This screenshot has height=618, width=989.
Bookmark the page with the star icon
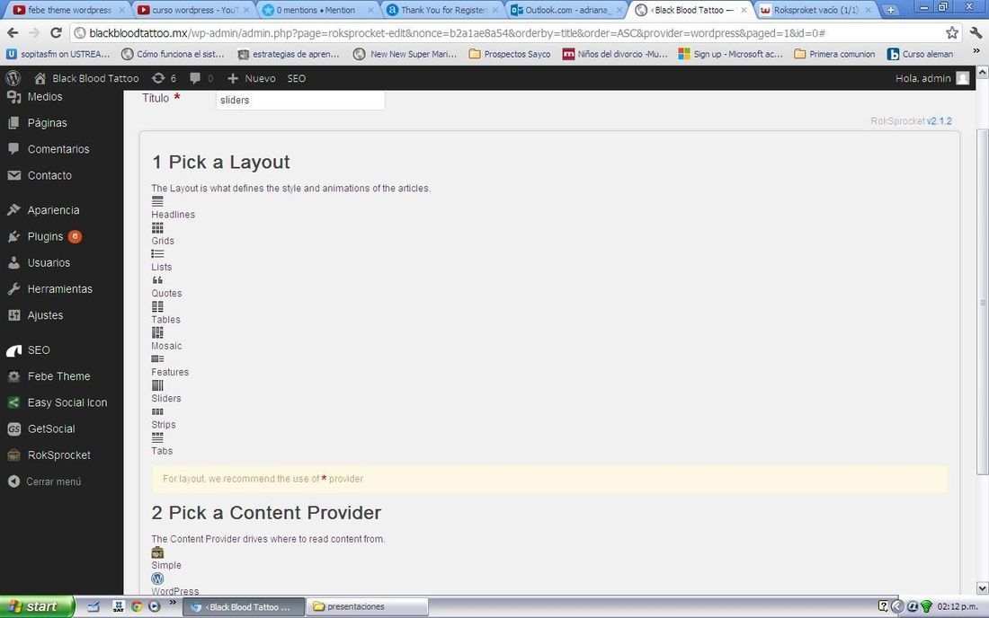(952, 32)
